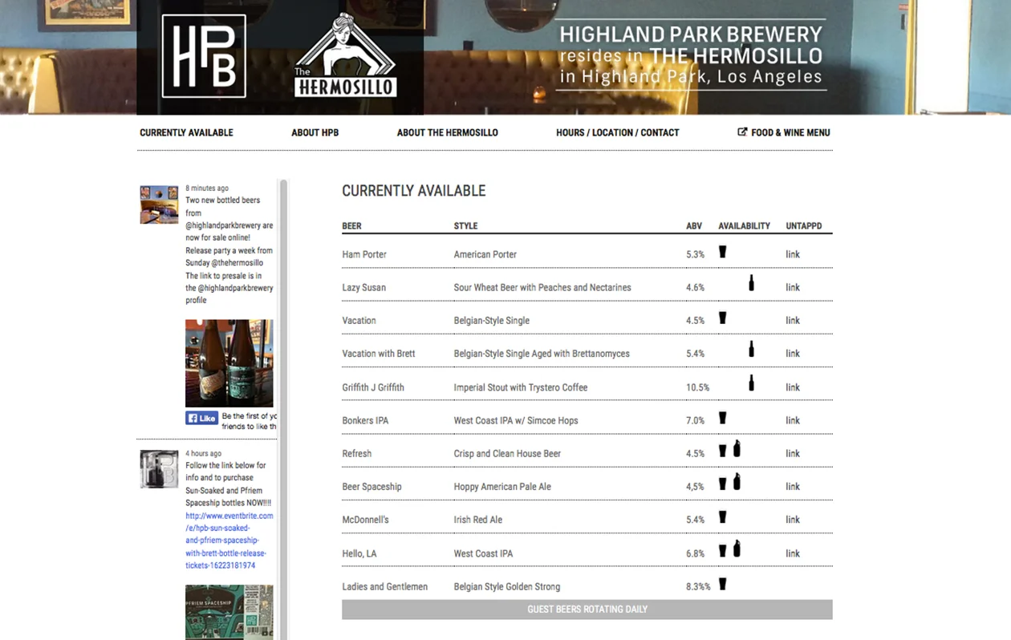Click the bottle availability icon for Lazy Susan
Viewport: 1011px width, 640px height.
pyautogui.click(x=751, y=283)
